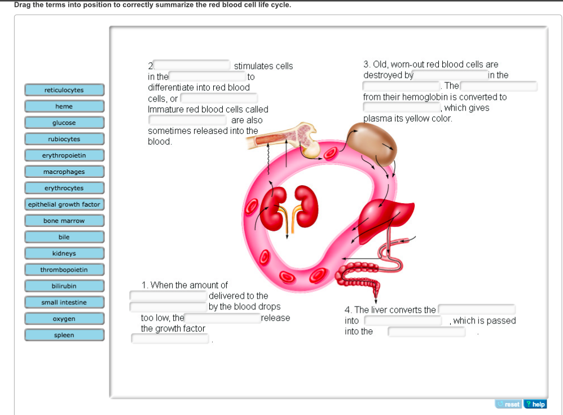Click blank before 'delivered to the' in step 1

(169, 296)
